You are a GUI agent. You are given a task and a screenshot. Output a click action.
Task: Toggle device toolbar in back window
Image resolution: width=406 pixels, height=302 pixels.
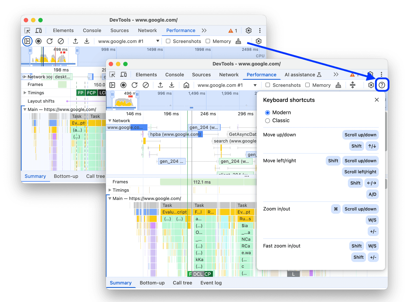[39, 30]
